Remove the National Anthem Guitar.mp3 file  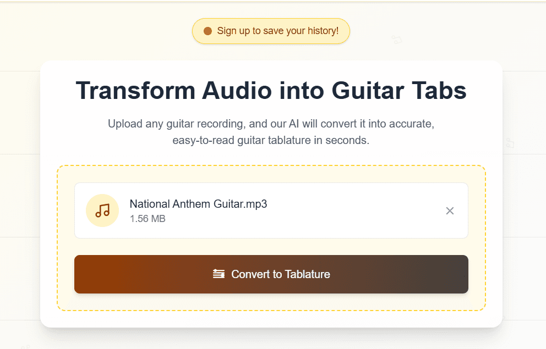[x=450, y=211]
